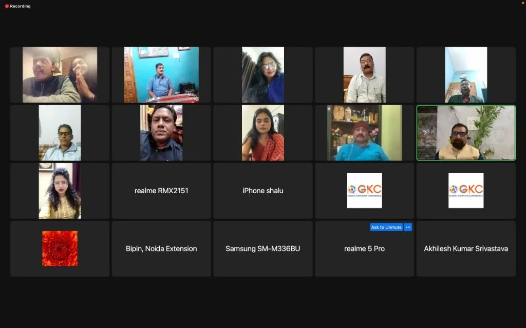Screen dimensions: 526x328
Task: Select video of man wearing red cap
Action: [x=364, y=133]
